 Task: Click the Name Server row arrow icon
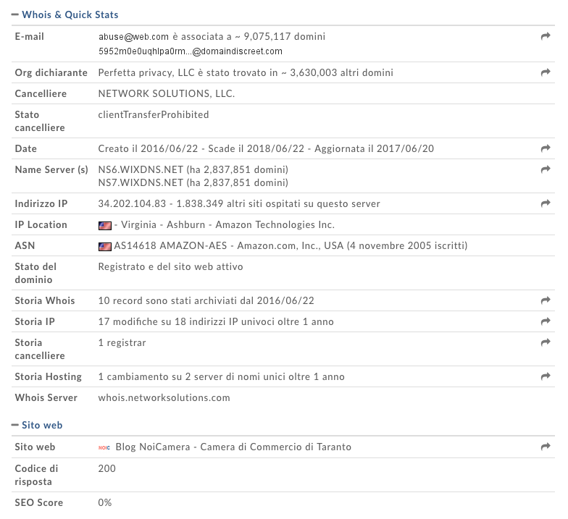(x=546, y=169)
